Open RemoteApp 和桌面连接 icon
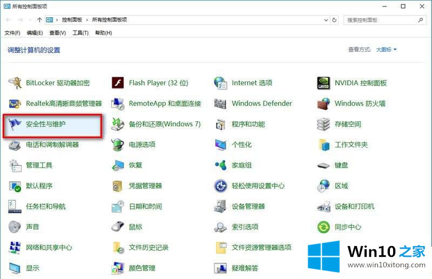The image size is (432, 279). pyautogui.click(x=118, y=104)
